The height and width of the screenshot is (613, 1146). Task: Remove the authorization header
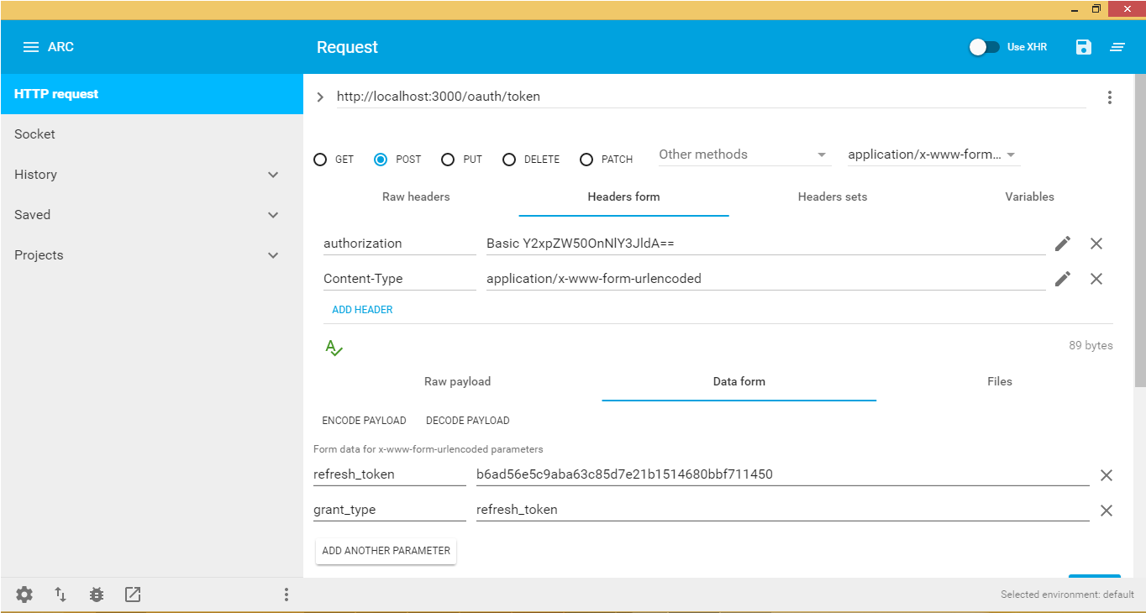pyautogui.click(x=1096, y=244)
